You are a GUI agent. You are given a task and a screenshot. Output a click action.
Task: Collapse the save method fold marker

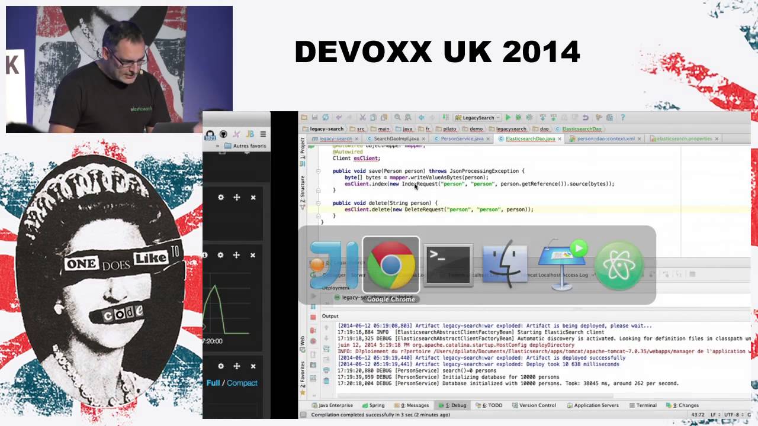tap(318, 171)
